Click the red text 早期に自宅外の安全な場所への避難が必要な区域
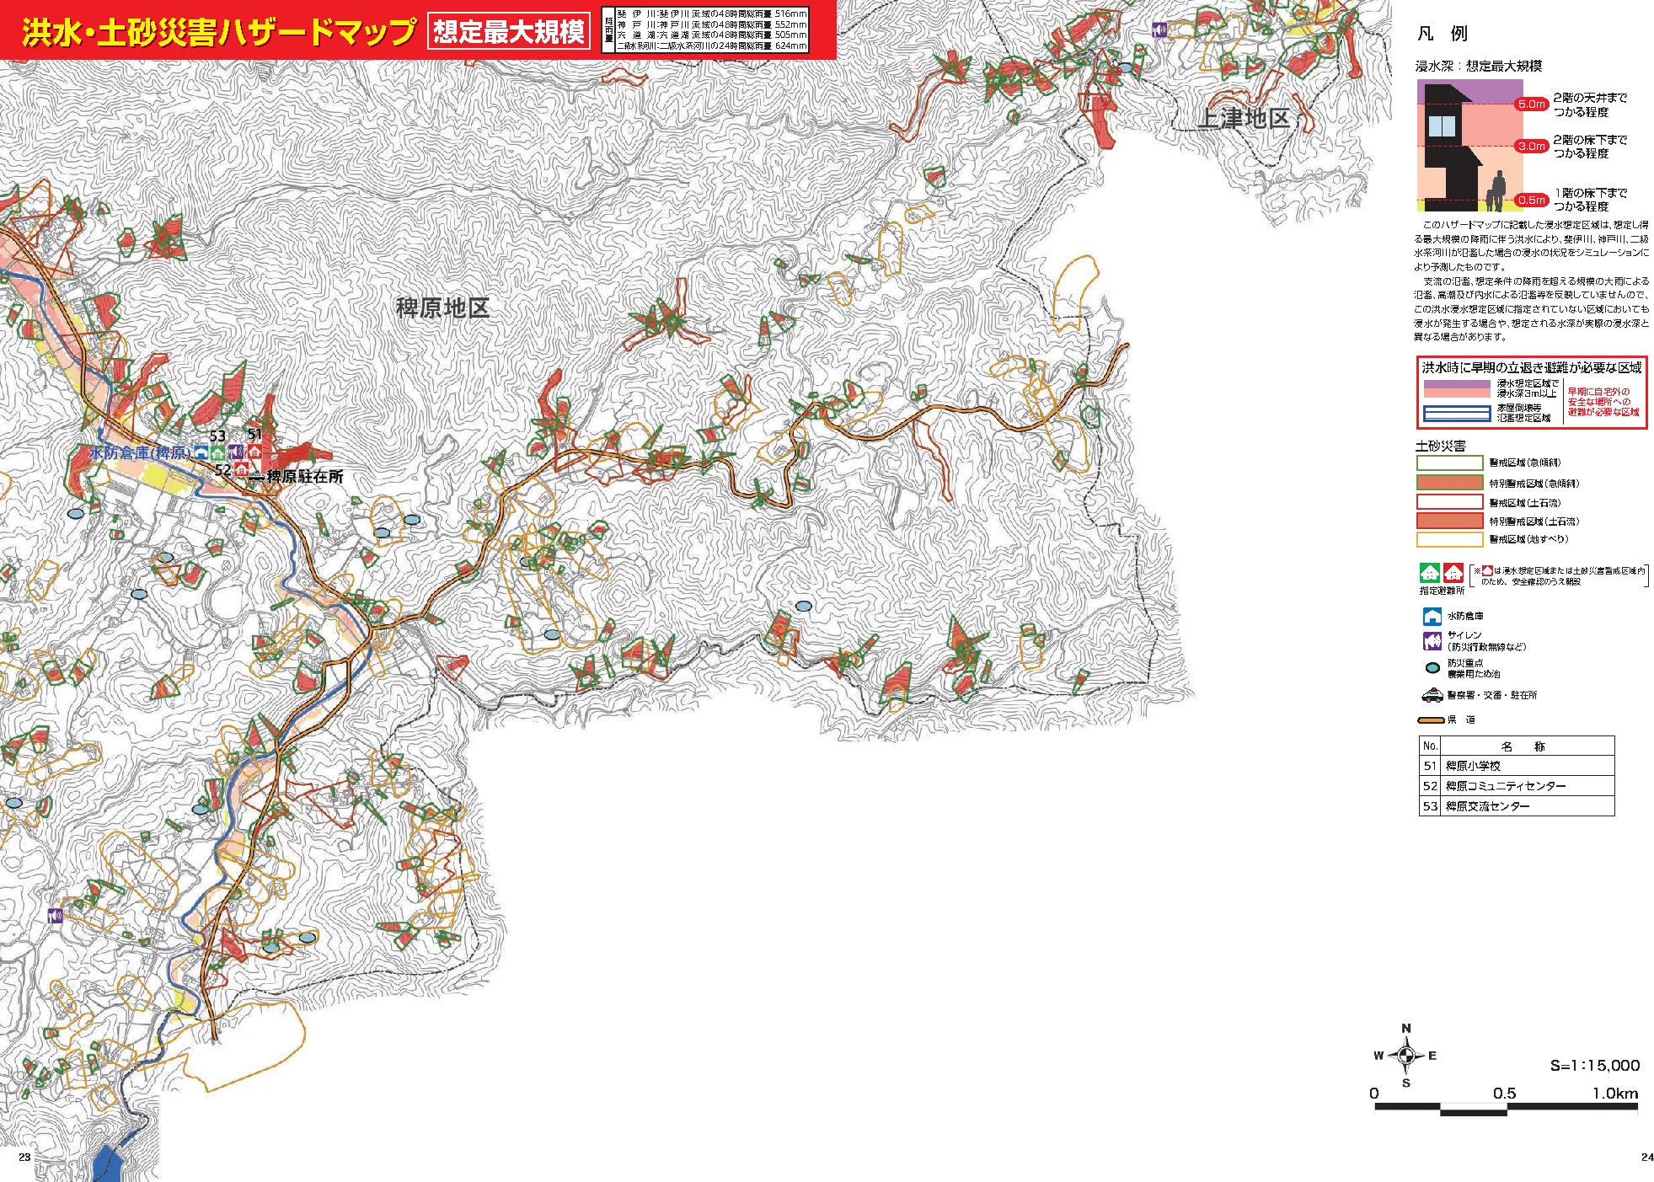The width and height of the screenshot is (1654, 1182). pos(1603,402)
